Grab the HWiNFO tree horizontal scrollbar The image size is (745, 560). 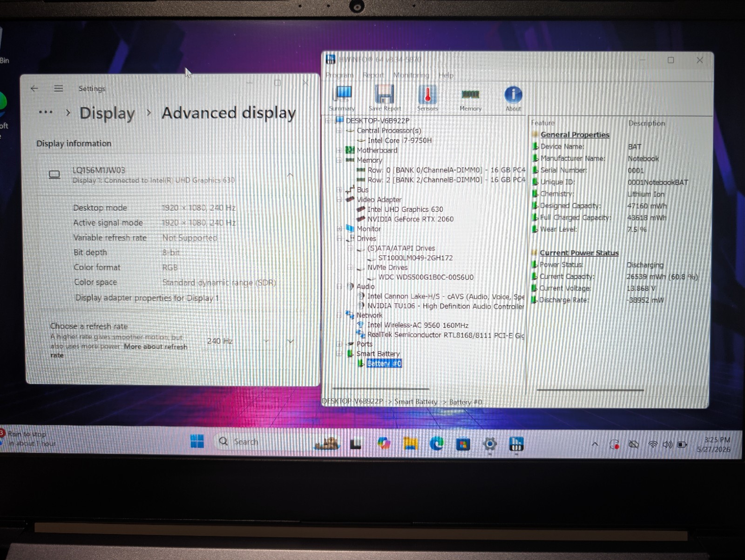[380, 388]
